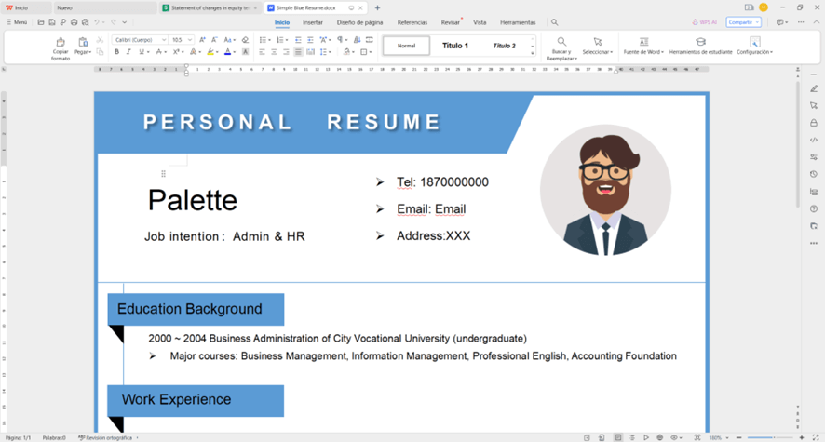Click the Copiar formato brush icon

(x=61, y=43)
